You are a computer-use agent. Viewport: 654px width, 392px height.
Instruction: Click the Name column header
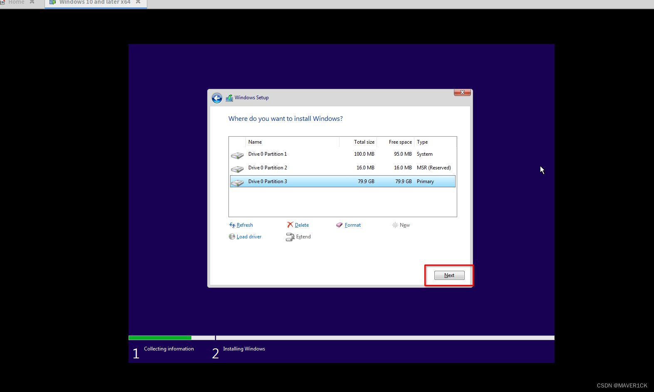(292, 142)
